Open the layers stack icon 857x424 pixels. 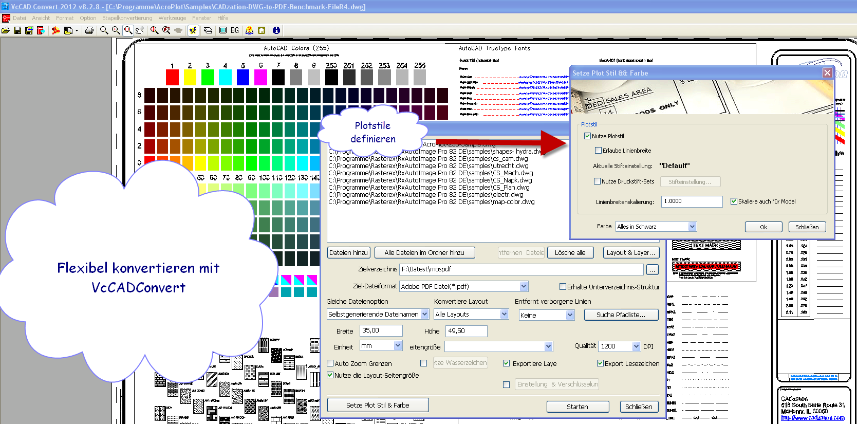pyautogui.click(x=208, y=30)
